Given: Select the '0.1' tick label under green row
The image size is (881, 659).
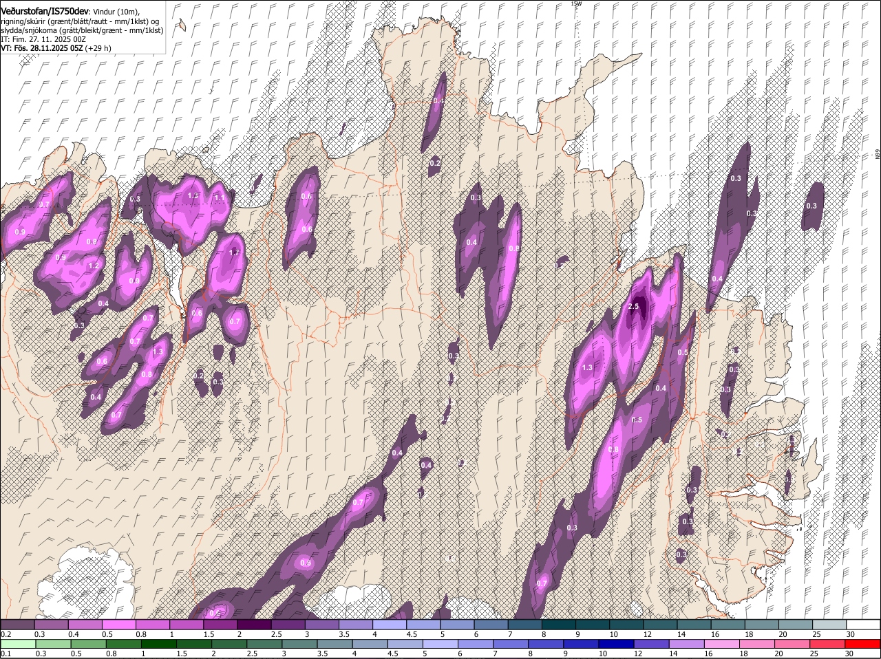Looking at the screenshot, I should pyautogui.click(x=6, y=653).
